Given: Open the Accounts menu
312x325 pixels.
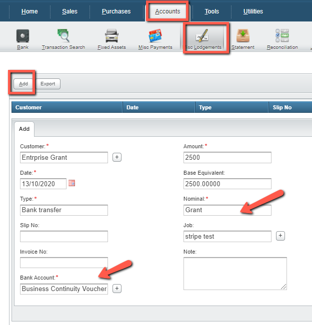Looking at the screenshot, I should point(167,11).
